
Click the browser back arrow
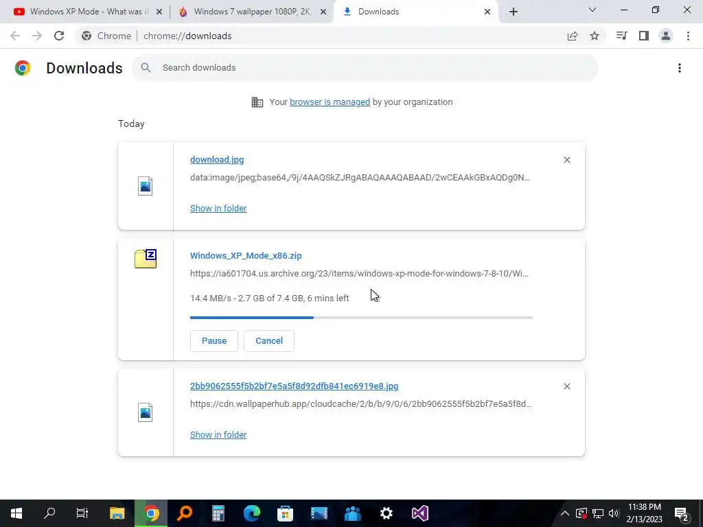[15, 36]
